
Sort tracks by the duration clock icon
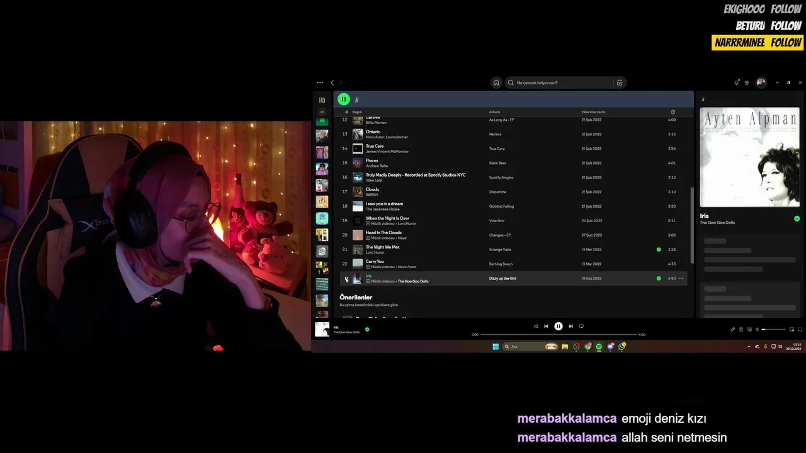click(673, 112)
